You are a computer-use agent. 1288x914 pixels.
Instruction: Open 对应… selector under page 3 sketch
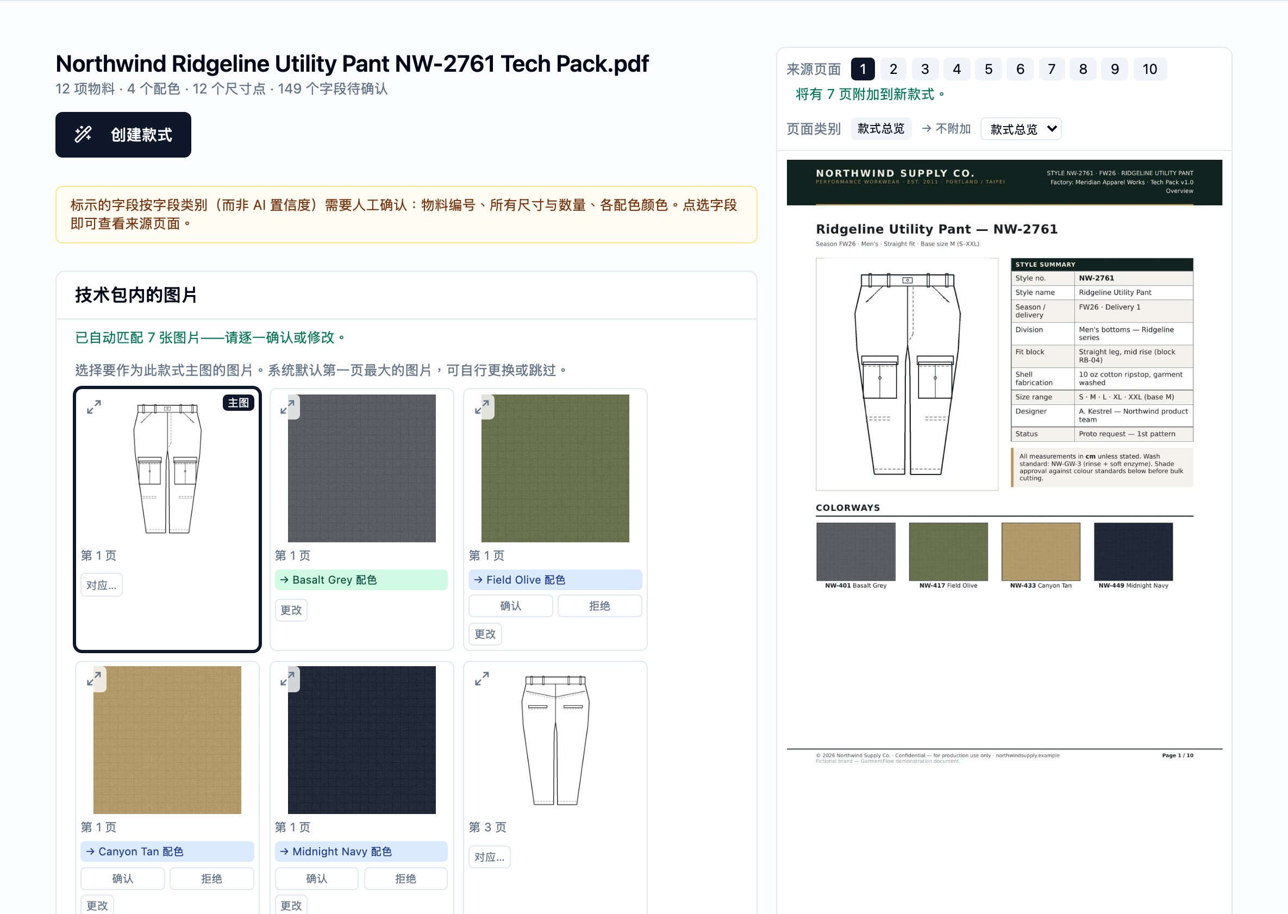pos(489,856)
